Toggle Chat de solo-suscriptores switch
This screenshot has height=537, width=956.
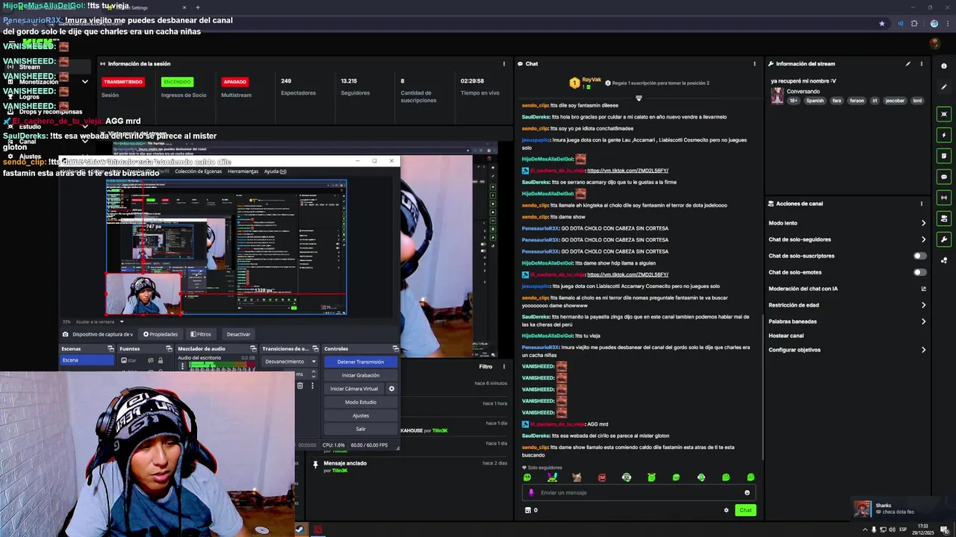pyautogui.click(x=920, y=256)
